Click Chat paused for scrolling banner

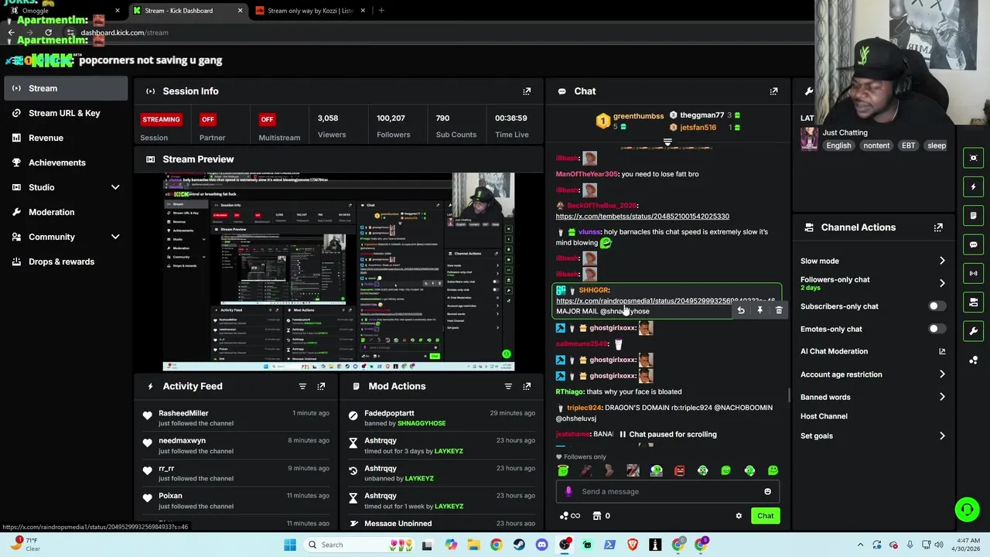[x=667, y=435]
